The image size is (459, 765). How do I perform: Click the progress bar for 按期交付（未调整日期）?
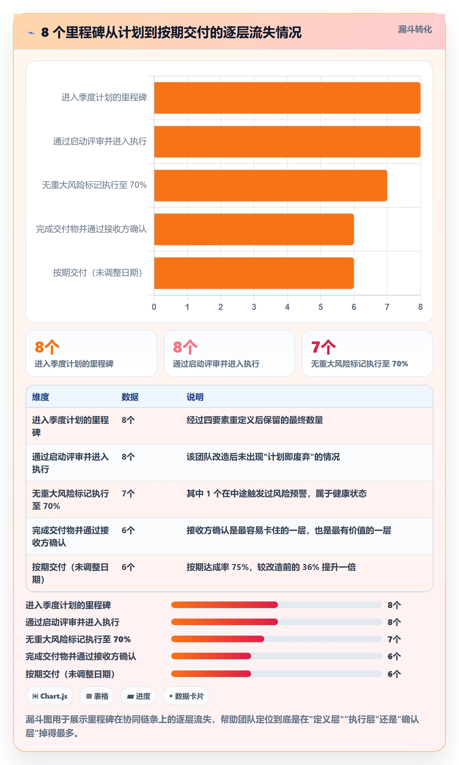pyautogui.click(x=277, y=674)
